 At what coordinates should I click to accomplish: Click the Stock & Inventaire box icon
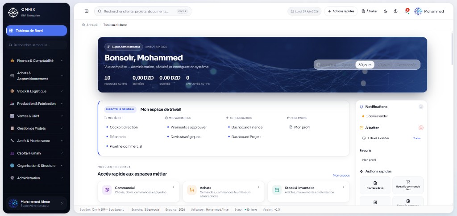[277, 190]
